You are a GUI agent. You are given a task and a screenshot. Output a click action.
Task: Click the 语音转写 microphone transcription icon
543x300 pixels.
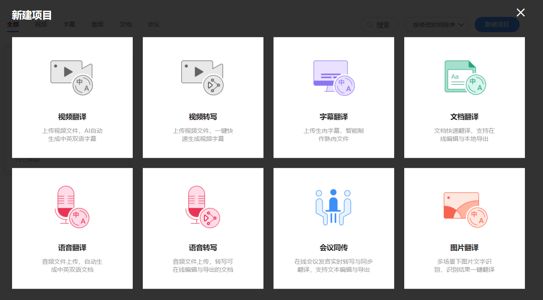pyautogui.click(x=203, y=207)
